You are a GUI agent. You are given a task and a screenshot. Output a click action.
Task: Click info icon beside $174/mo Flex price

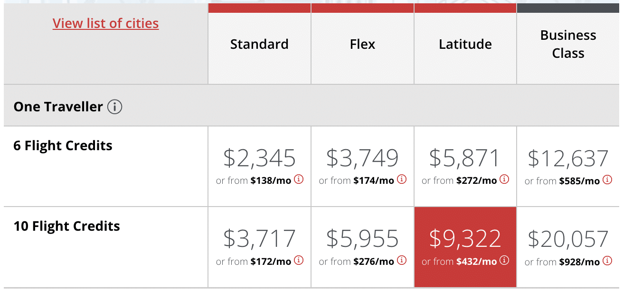[402, 180]
